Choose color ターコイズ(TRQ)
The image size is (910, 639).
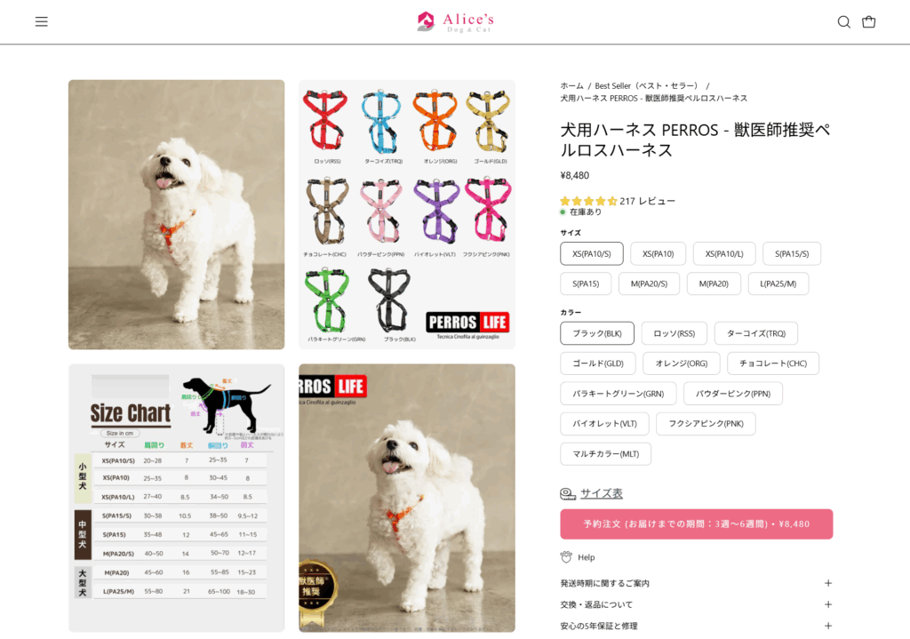coord(755,333)
